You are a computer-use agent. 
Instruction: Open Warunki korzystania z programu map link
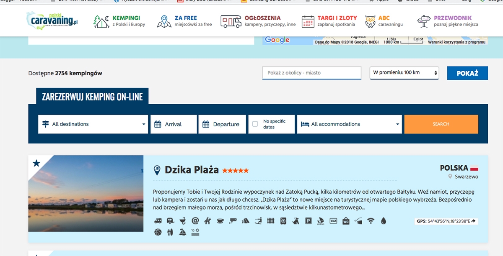point(456,42)
